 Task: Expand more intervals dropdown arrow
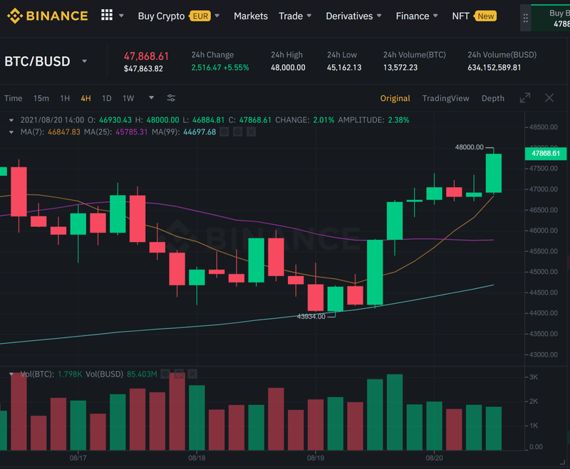pos(151,98)
